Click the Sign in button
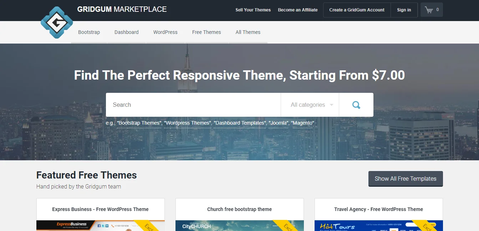The width and height of the screenshot is (479, 231). [404, 10]
